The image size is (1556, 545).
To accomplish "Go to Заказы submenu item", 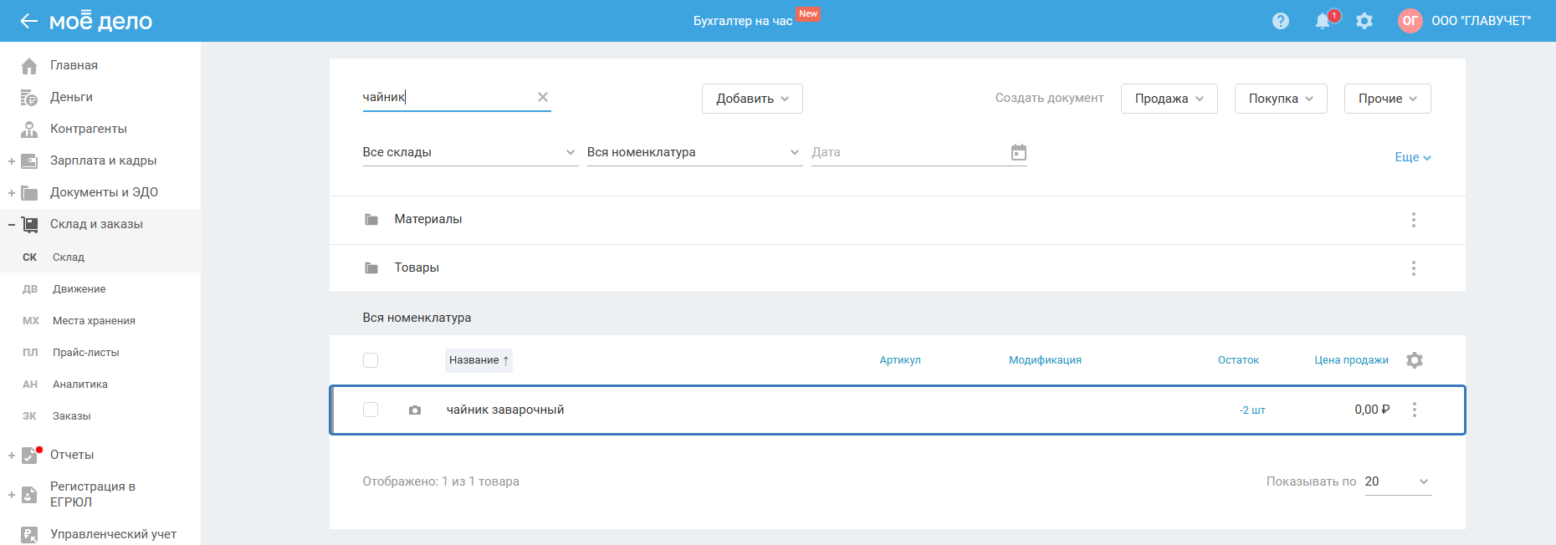I will 72,416.
